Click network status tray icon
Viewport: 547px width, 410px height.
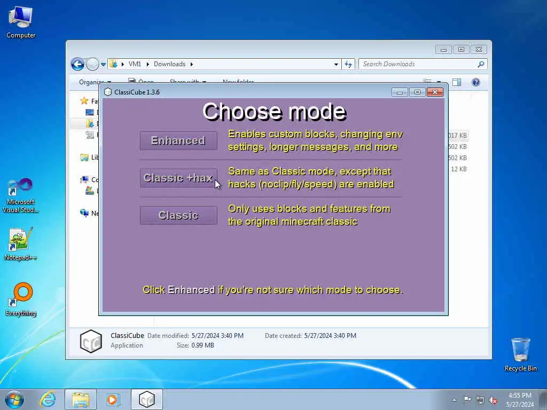point(480,400)
